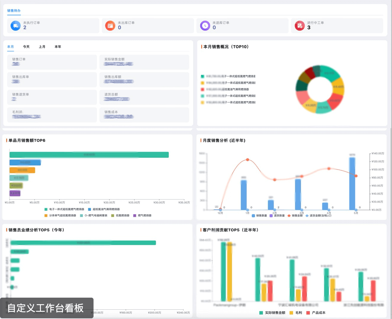Toggle 销售数量 legend icon in monthly chart
The image size is (392, 319).
pos(253,216)
